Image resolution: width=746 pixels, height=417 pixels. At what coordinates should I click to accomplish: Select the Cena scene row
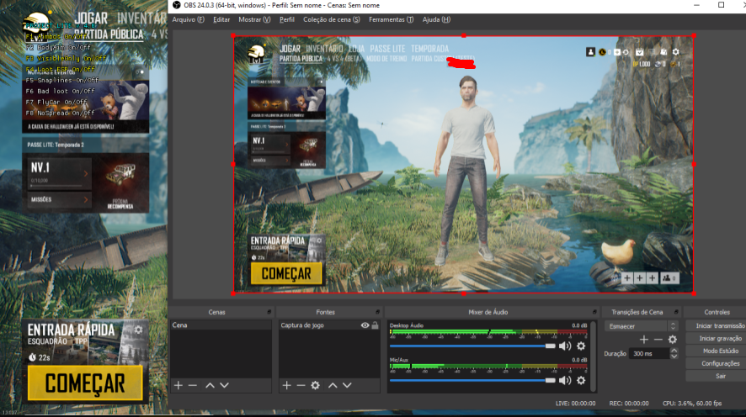click(x=221, y=325)
